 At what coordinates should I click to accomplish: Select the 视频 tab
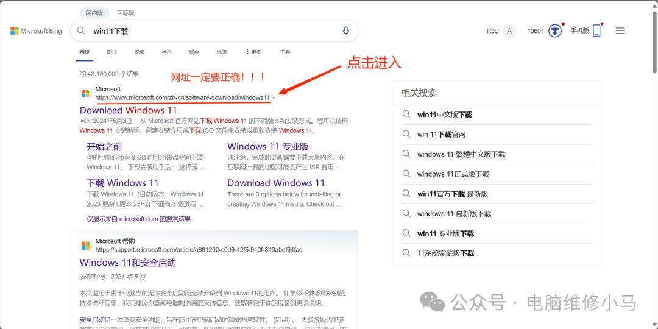click(x=140, y=52)
